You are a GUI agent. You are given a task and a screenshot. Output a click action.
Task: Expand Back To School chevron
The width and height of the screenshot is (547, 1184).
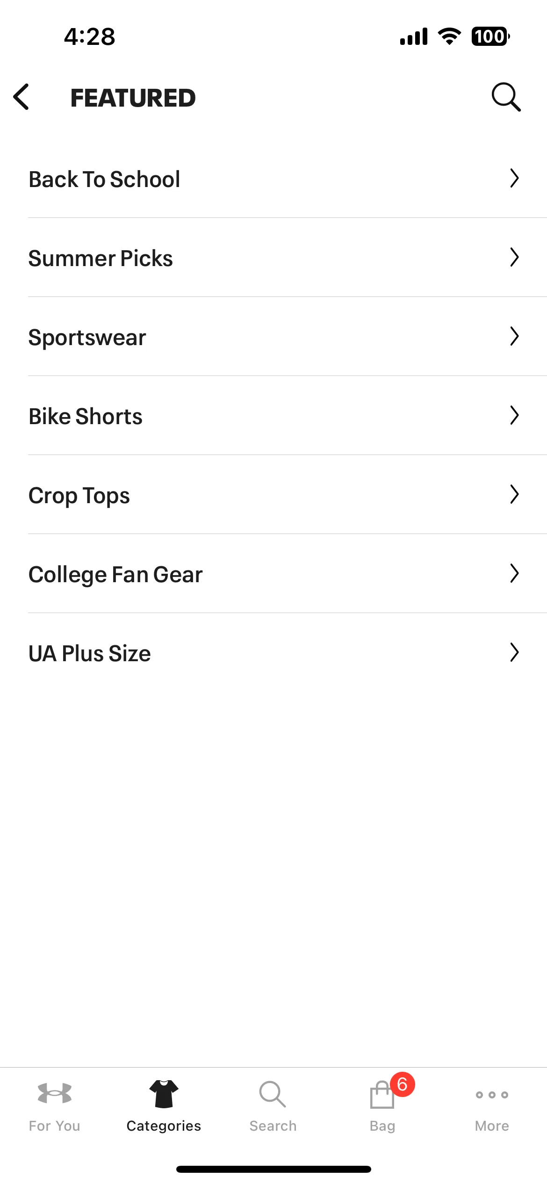[514, 178]
